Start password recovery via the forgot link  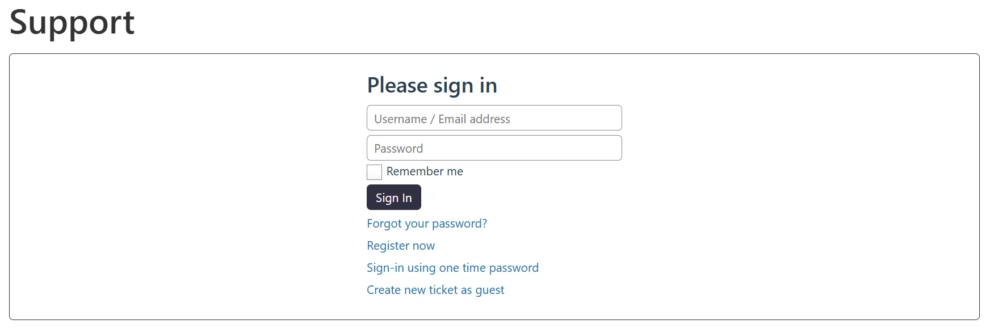click(427, 224)
